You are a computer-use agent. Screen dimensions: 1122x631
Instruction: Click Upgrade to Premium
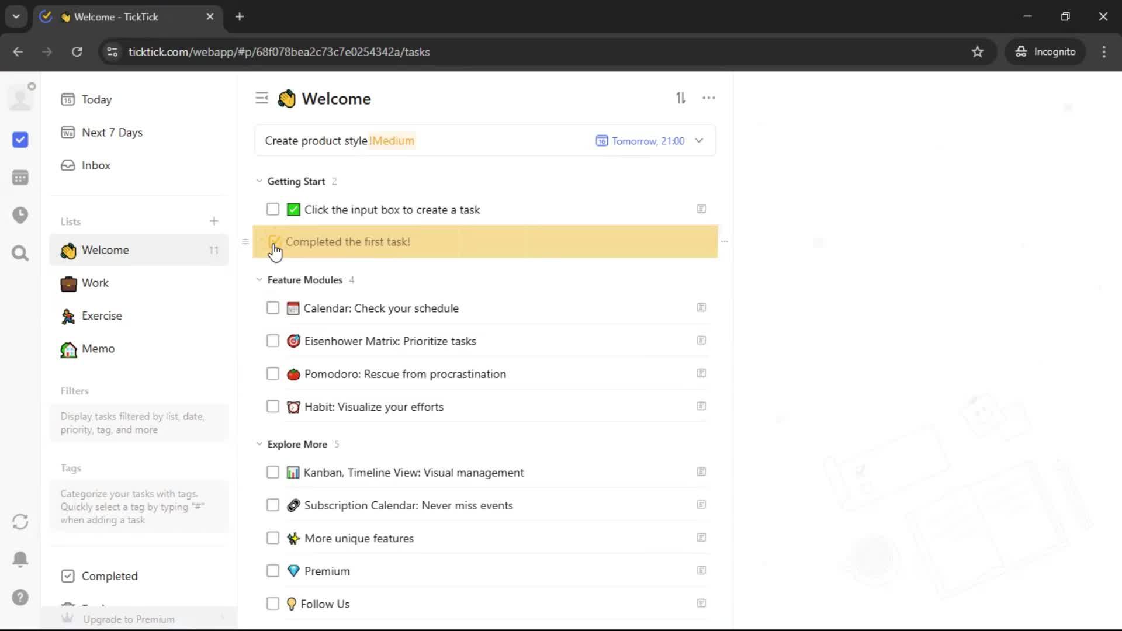129,619
